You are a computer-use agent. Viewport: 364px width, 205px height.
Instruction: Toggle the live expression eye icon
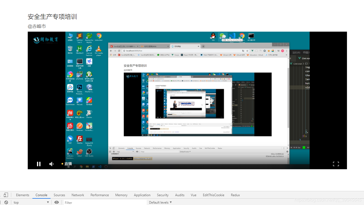pos(57,202)
